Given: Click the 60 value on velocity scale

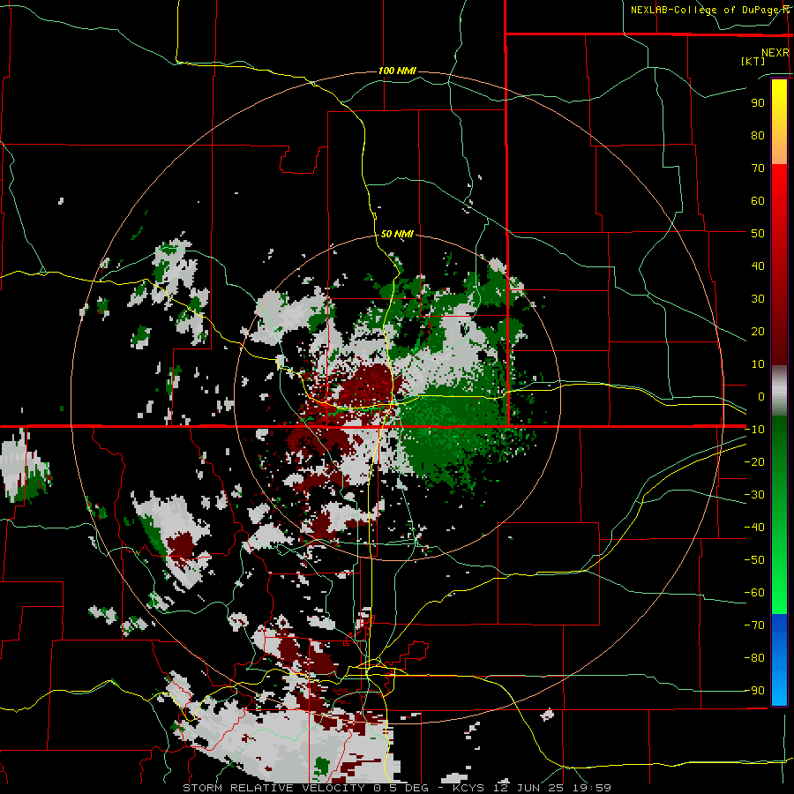Looking at the screenshot, I should click(758, 200).
